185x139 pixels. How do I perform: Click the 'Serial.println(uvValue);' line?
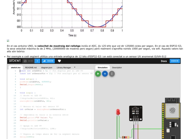point(34,120)
